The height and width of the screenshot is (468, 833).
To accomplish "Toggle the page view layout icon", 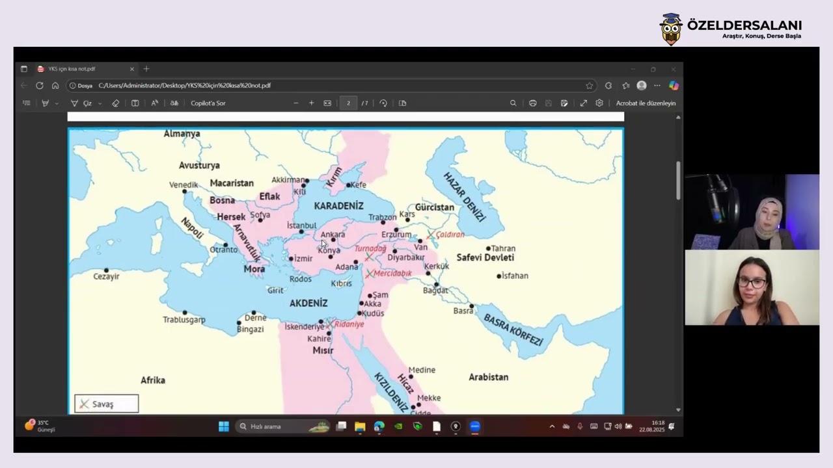I will pos(402,103).
